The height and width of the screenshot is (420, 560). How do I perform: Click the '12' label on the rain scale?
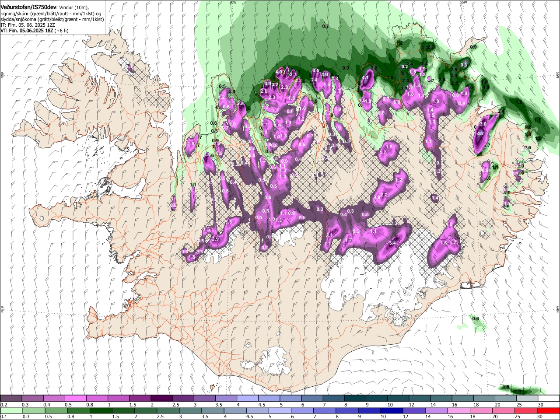406,417
